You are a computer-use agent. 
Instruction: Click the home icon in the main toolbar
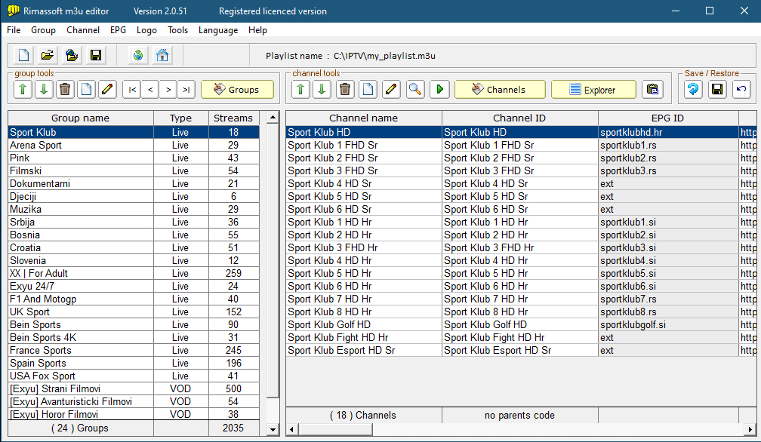pos(162,55)
